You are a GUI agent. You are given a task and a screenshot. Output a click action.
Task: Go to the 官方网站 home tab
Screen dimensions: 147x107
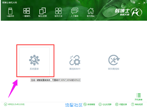pos(91,12)
